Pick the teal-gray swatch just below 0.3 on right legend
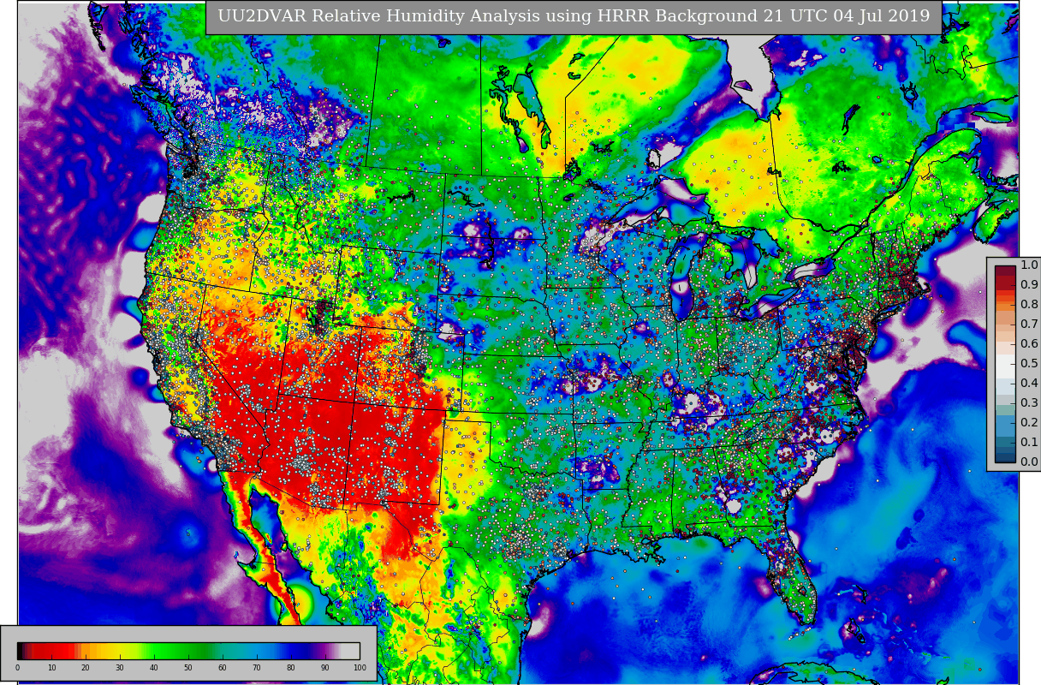This screenshot has width=1041, height=685. coord(1005,410)
